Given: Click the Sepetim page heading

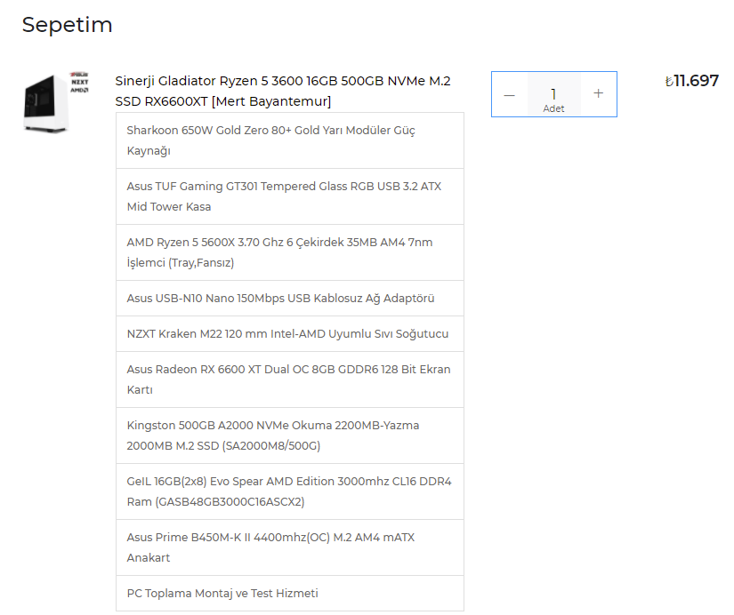Looking at the screenshot, I should 68,25.
